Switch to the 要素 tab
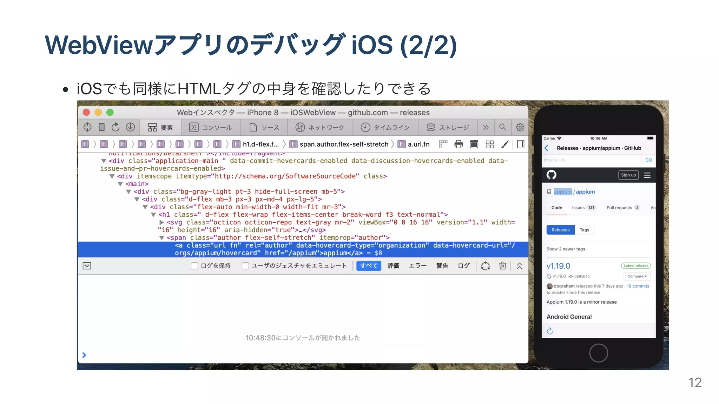The width and height of the screenshot is (719, 404). click(x=160, y=127)
